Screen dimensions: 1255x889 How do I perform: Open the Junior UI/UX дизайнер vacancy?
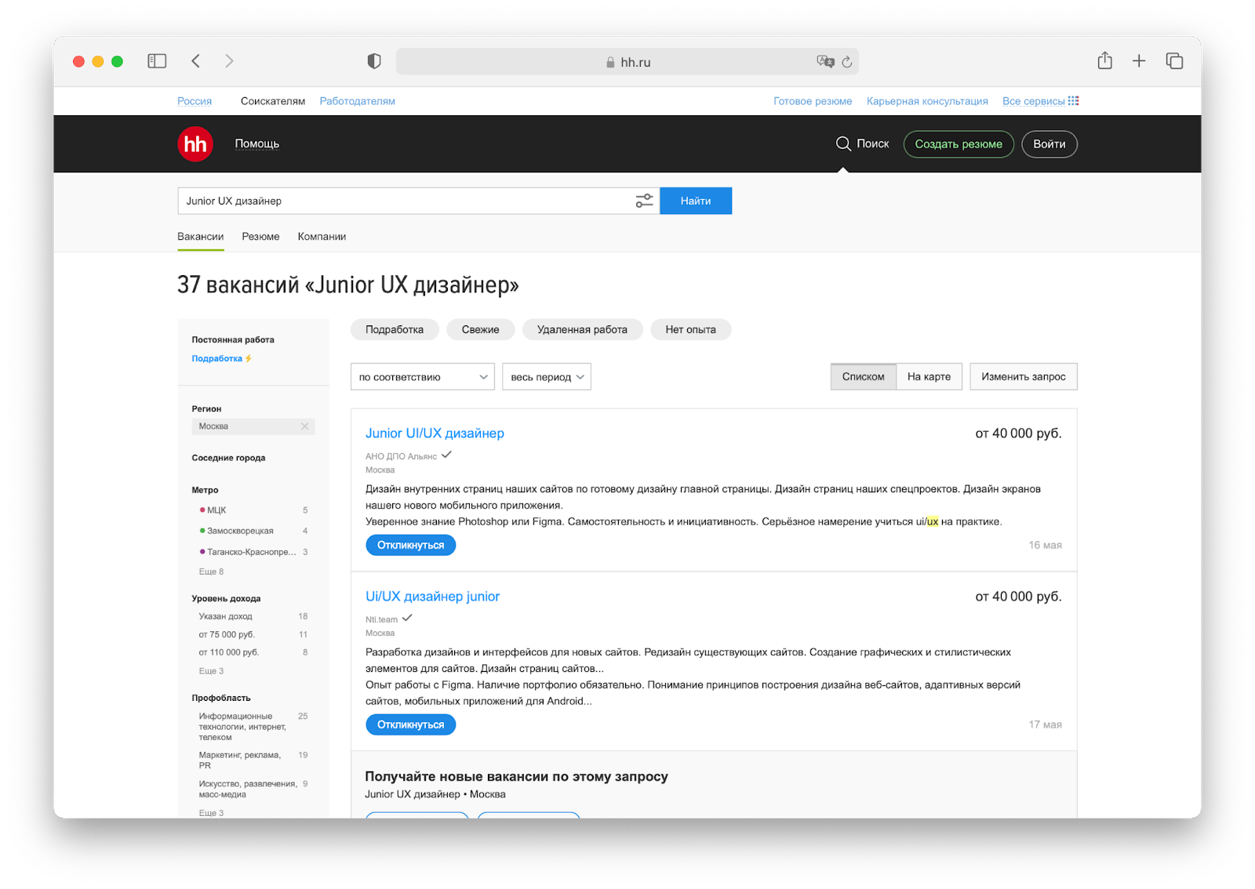(x=435, y=434)
